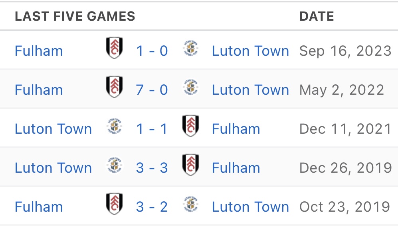Viewport: 398px width, 226px height.
Task: Click the Last Five Games header
Action: [x=75, y=16]
